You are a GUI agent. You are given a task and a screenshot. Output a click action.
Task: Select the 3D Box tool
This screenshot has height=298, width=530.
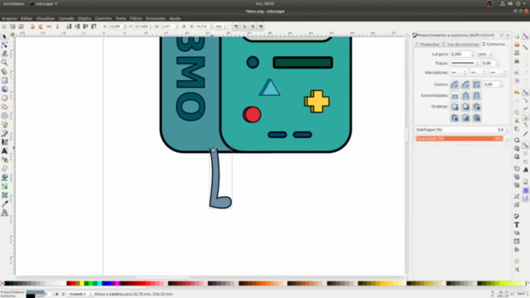tap(4, 89)
